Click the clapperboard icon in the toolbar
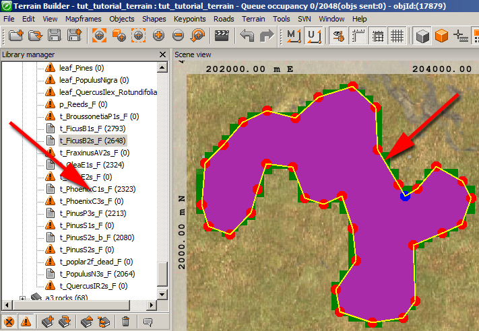 [x=221, y=34]
